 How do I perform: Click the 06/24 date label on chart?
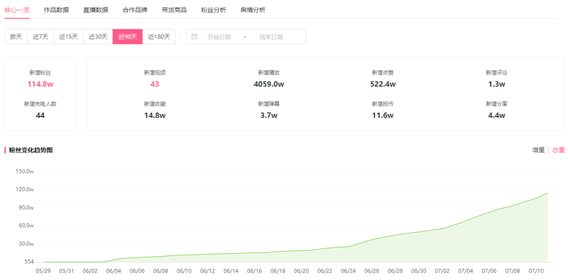point(349,271)
